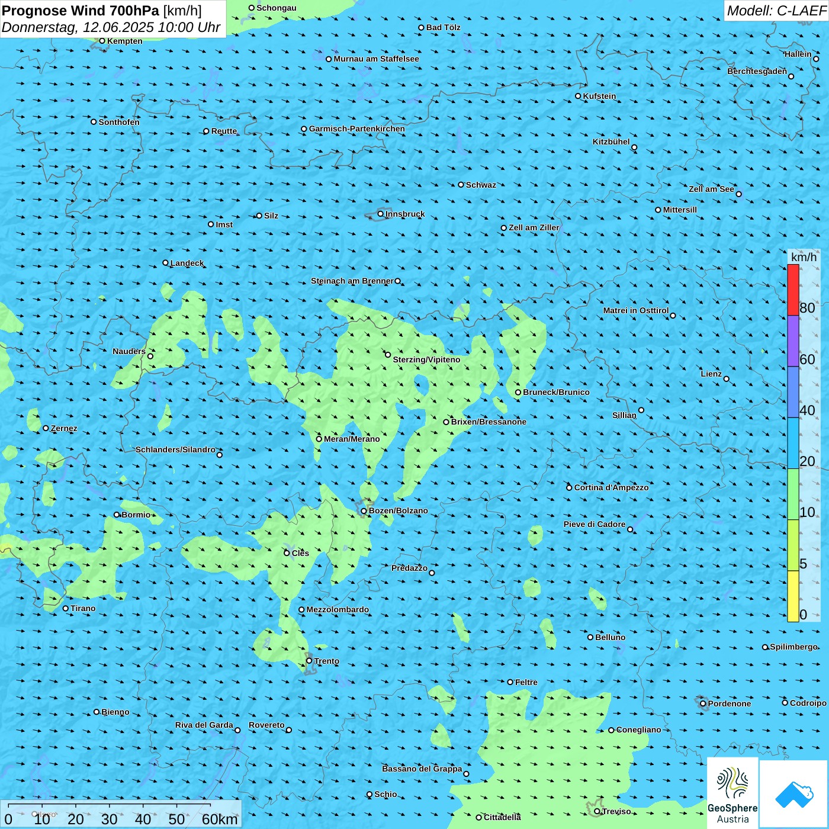829x829 pixels.
Task: Click the Kempten label
Action: point(124,41)
